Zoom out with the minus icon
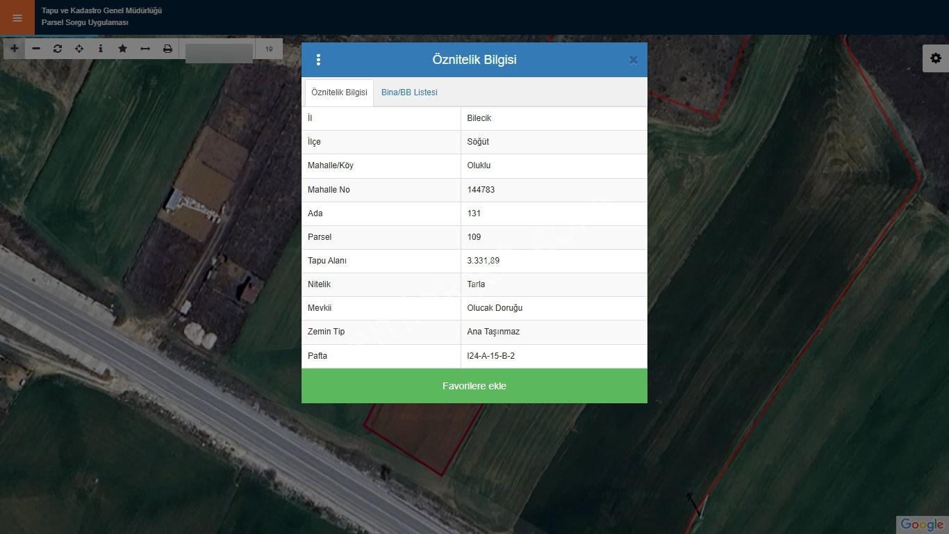Viewport: 949px width, 534px height. (36, 49)
